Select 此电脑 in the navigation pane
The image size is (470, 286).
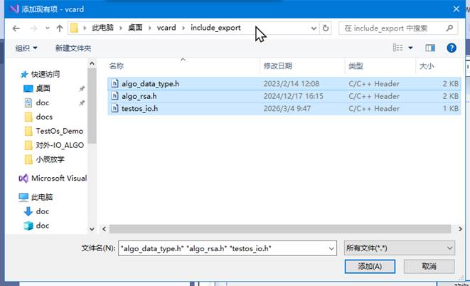pyautogui.click(x=43, y=197)
